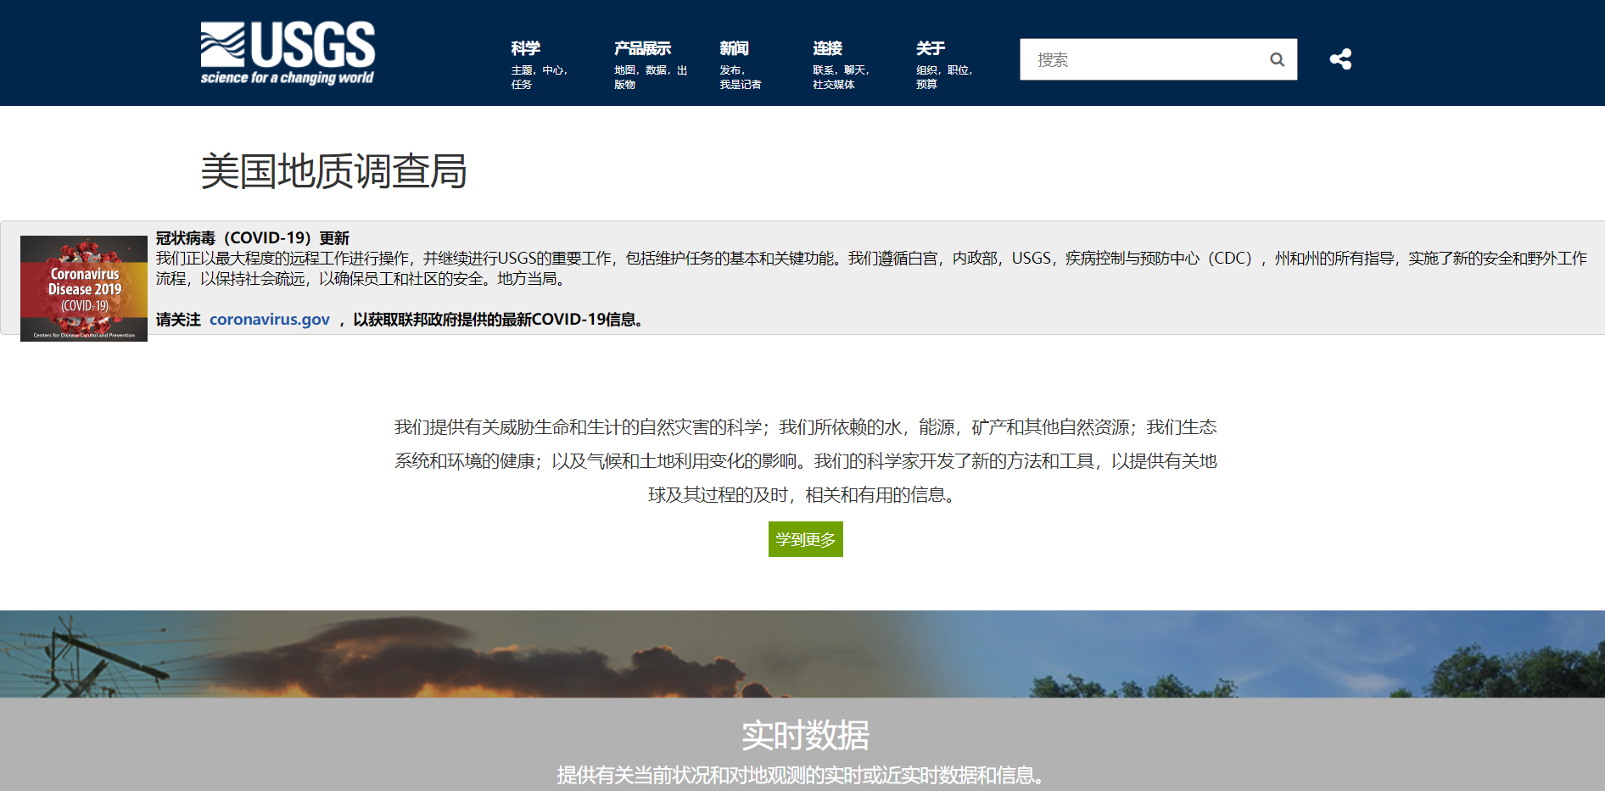1605x791 pixels.
Task: Open the 产品展示 navigation menu
Action: pos(642,48)
